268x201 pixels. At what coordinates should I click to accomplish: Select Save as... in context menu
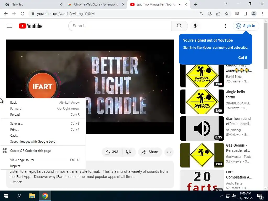pos(43,124)
